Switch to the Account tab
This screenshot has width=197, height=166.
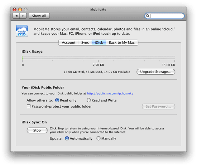[69, 43]
